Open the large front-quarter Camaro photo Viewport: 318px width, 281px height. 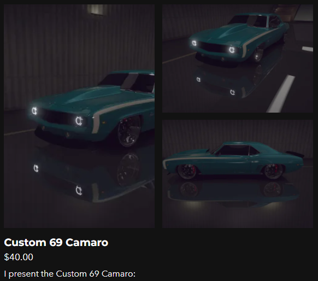pyautogui.click(x=79, y=116)
